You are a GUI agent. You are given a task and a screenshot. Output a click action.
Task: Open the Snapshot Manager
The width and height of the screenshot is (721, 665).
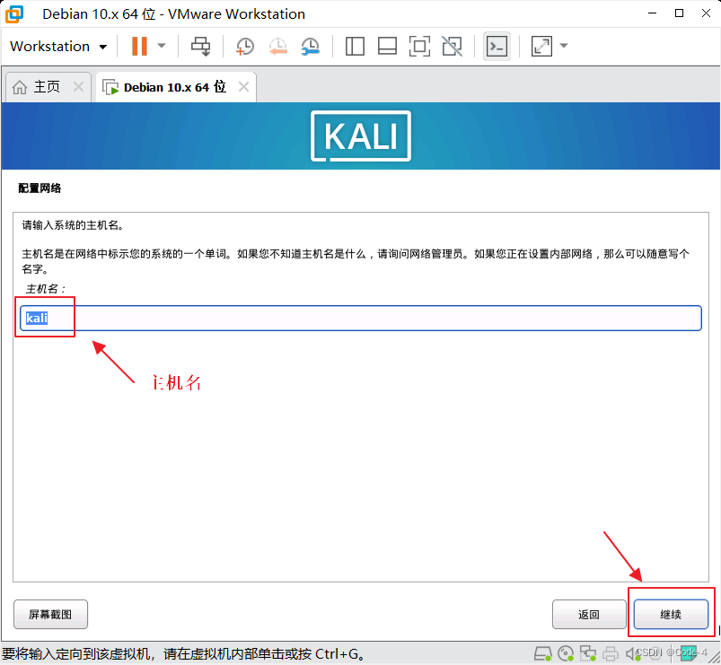pyautogui.click(x=310, y=46)
